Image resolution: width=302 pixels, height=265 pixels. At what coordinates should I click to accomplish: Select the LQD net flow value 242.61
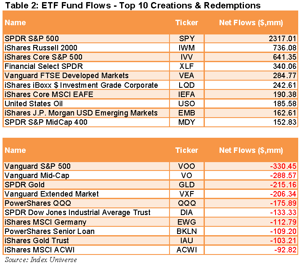285,85
